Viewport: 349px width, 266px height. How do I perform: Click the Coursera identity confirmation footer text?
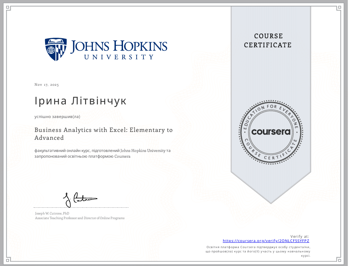[x=258, y=251]
